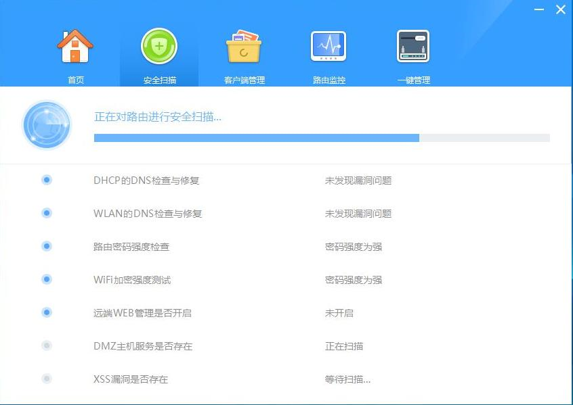The height and width of the screenshot is (405, 573).
Task: Click the 等待扫描... status text
Action: tap(347, 379)
